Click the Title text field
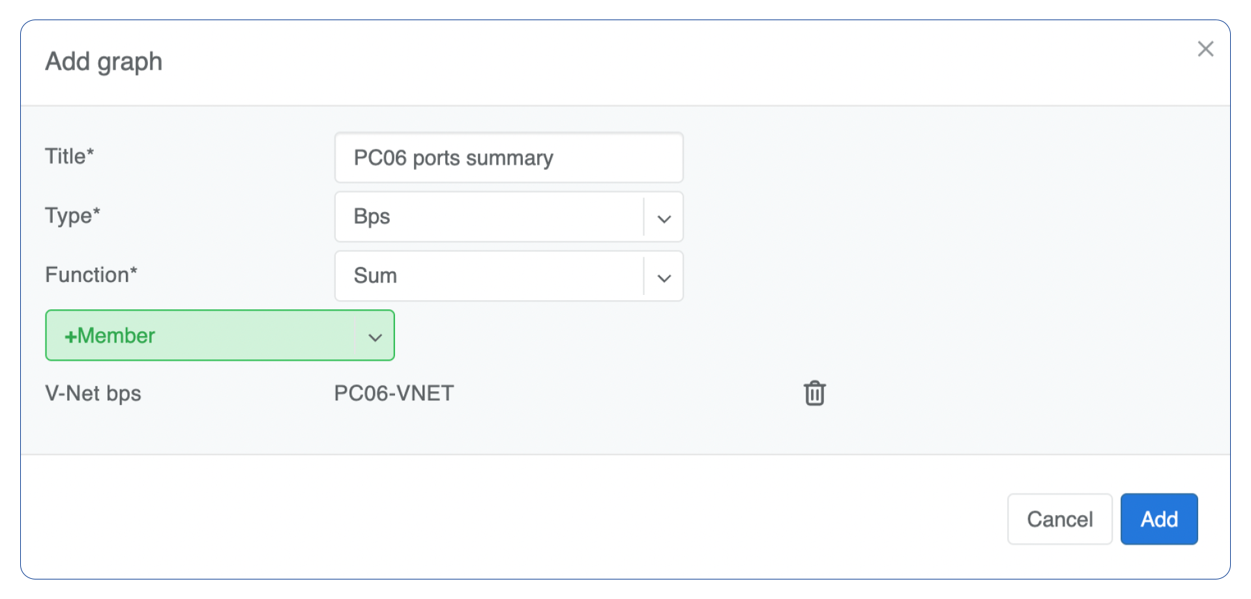 tap(508, 158)
